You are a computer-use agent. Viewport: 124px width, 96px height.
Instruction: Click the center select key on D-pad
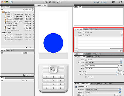[x=54, y=70]
